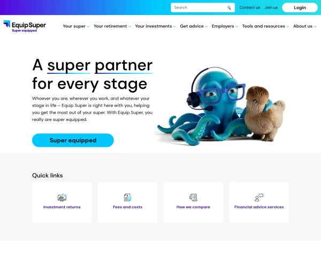The height and width of the screenshot is (257, 321).
Task: Click the Super equipped button
Action: 73,140
